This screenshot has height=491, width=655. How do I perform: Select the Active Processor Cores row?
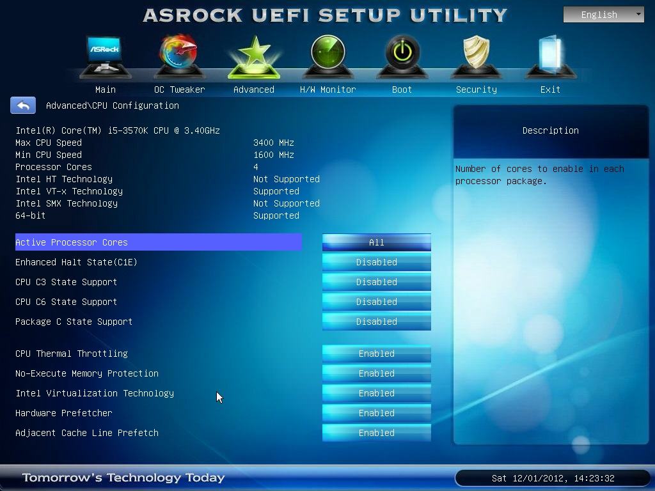click(x=159, y=242)
